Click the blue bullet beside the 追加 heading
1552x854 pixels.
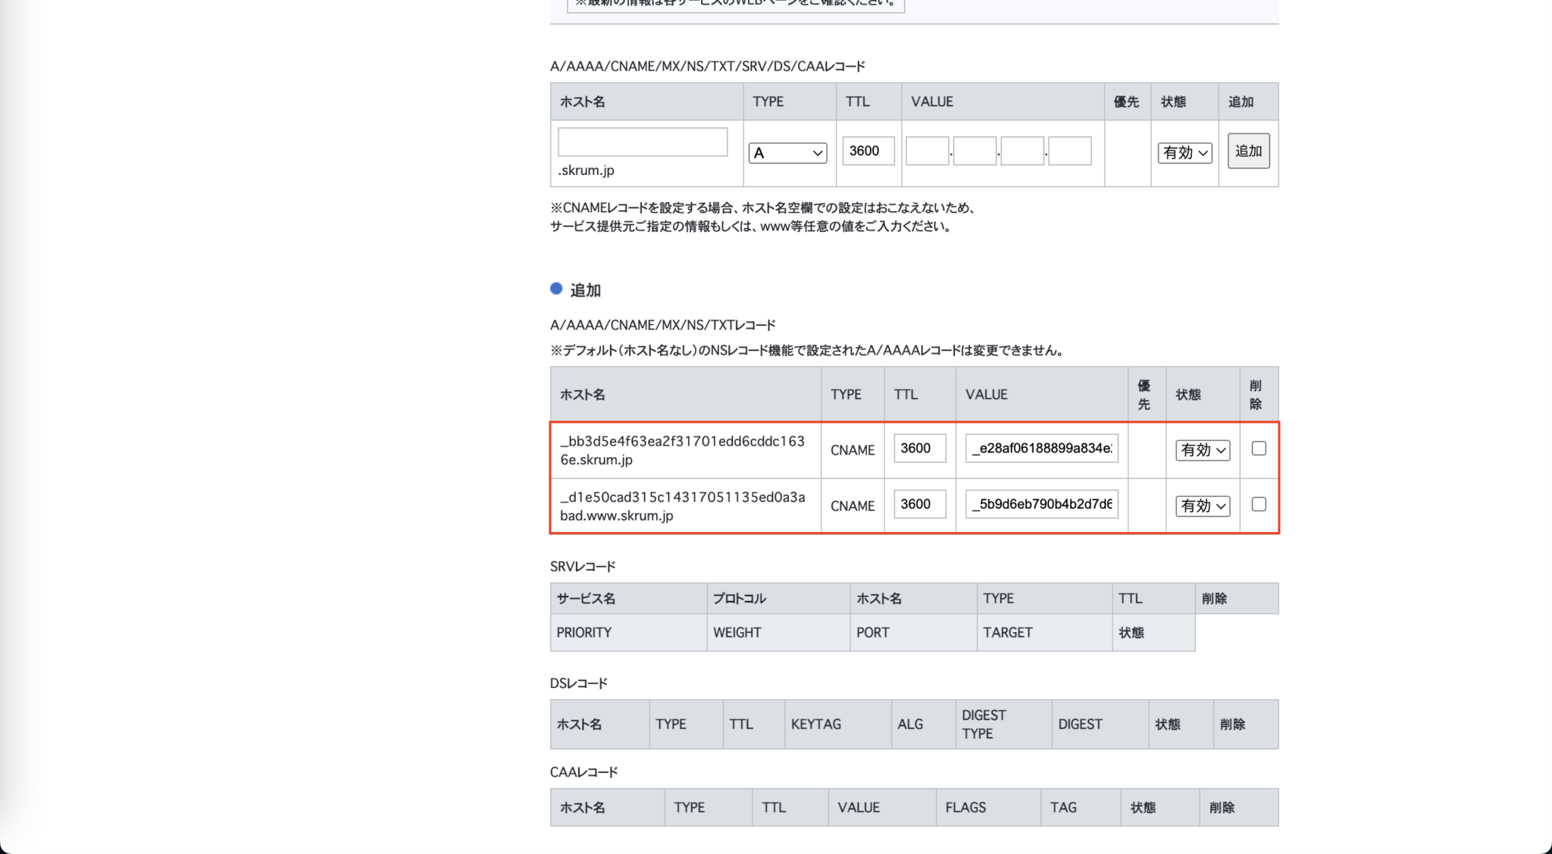pos(556,289)
